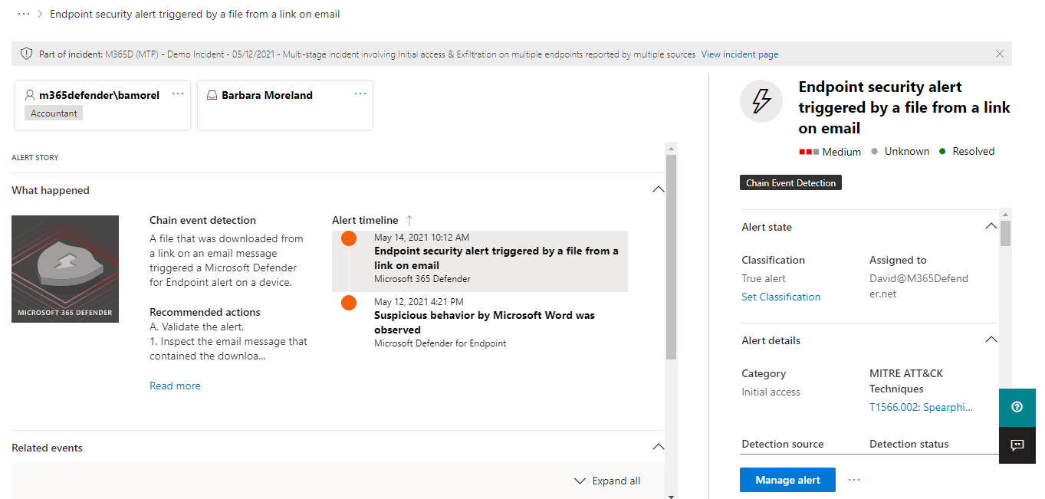1045x499 pixels.
Task: Open View incident page link
Action: 740,54
